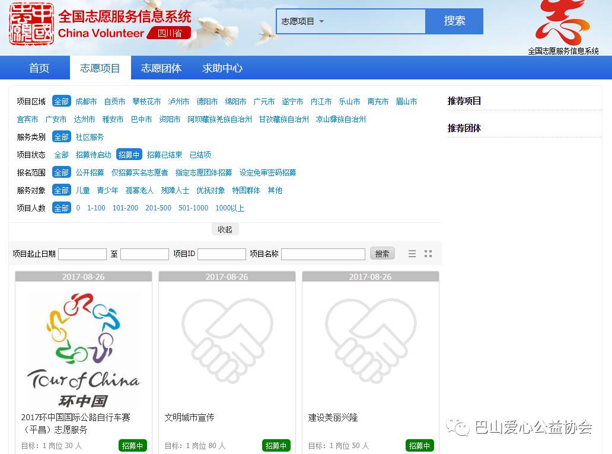The width and height of the screenshot is (612, 454).
Task: Filter service target by 孤寡老人
Action: coord(140,190)
